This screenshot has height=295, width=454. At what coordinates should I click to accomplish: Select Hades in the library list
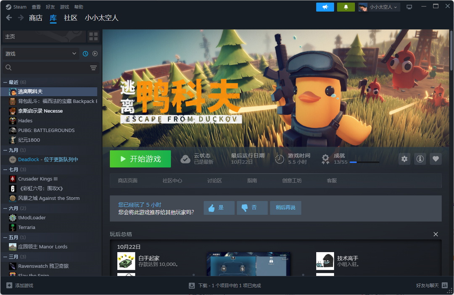49,120
